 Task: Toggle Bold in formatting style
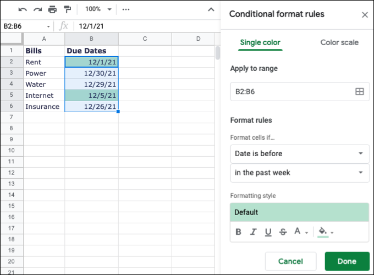[x=239, y=232]
